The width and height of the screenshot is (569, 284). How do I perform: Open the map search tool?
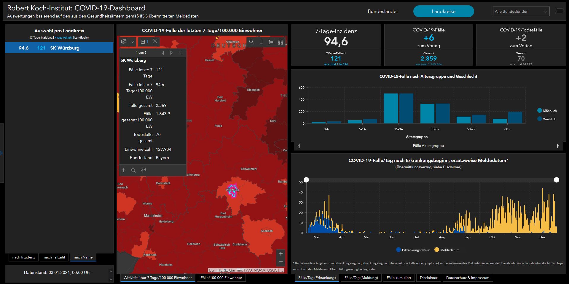251,42
